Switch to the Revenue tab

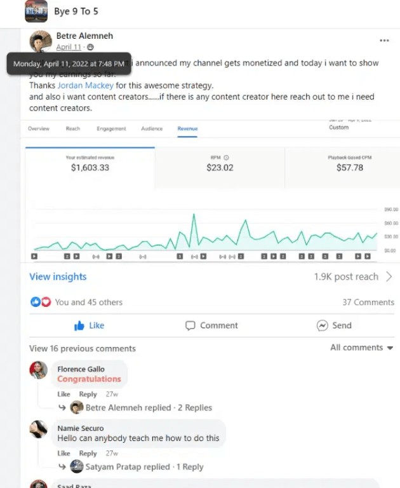(187, 129)
